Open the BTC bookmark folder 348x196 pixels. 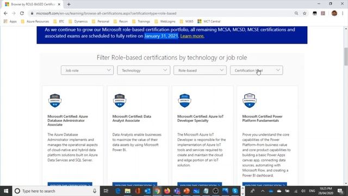point(59,21)
